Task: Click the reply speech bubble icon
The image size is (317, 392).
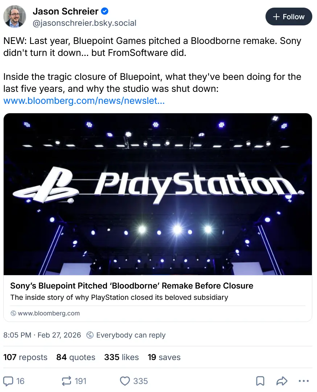Action: [x=8, y=381]
